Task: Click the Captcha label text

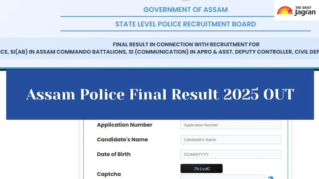Action: click(x=109, y=174)
